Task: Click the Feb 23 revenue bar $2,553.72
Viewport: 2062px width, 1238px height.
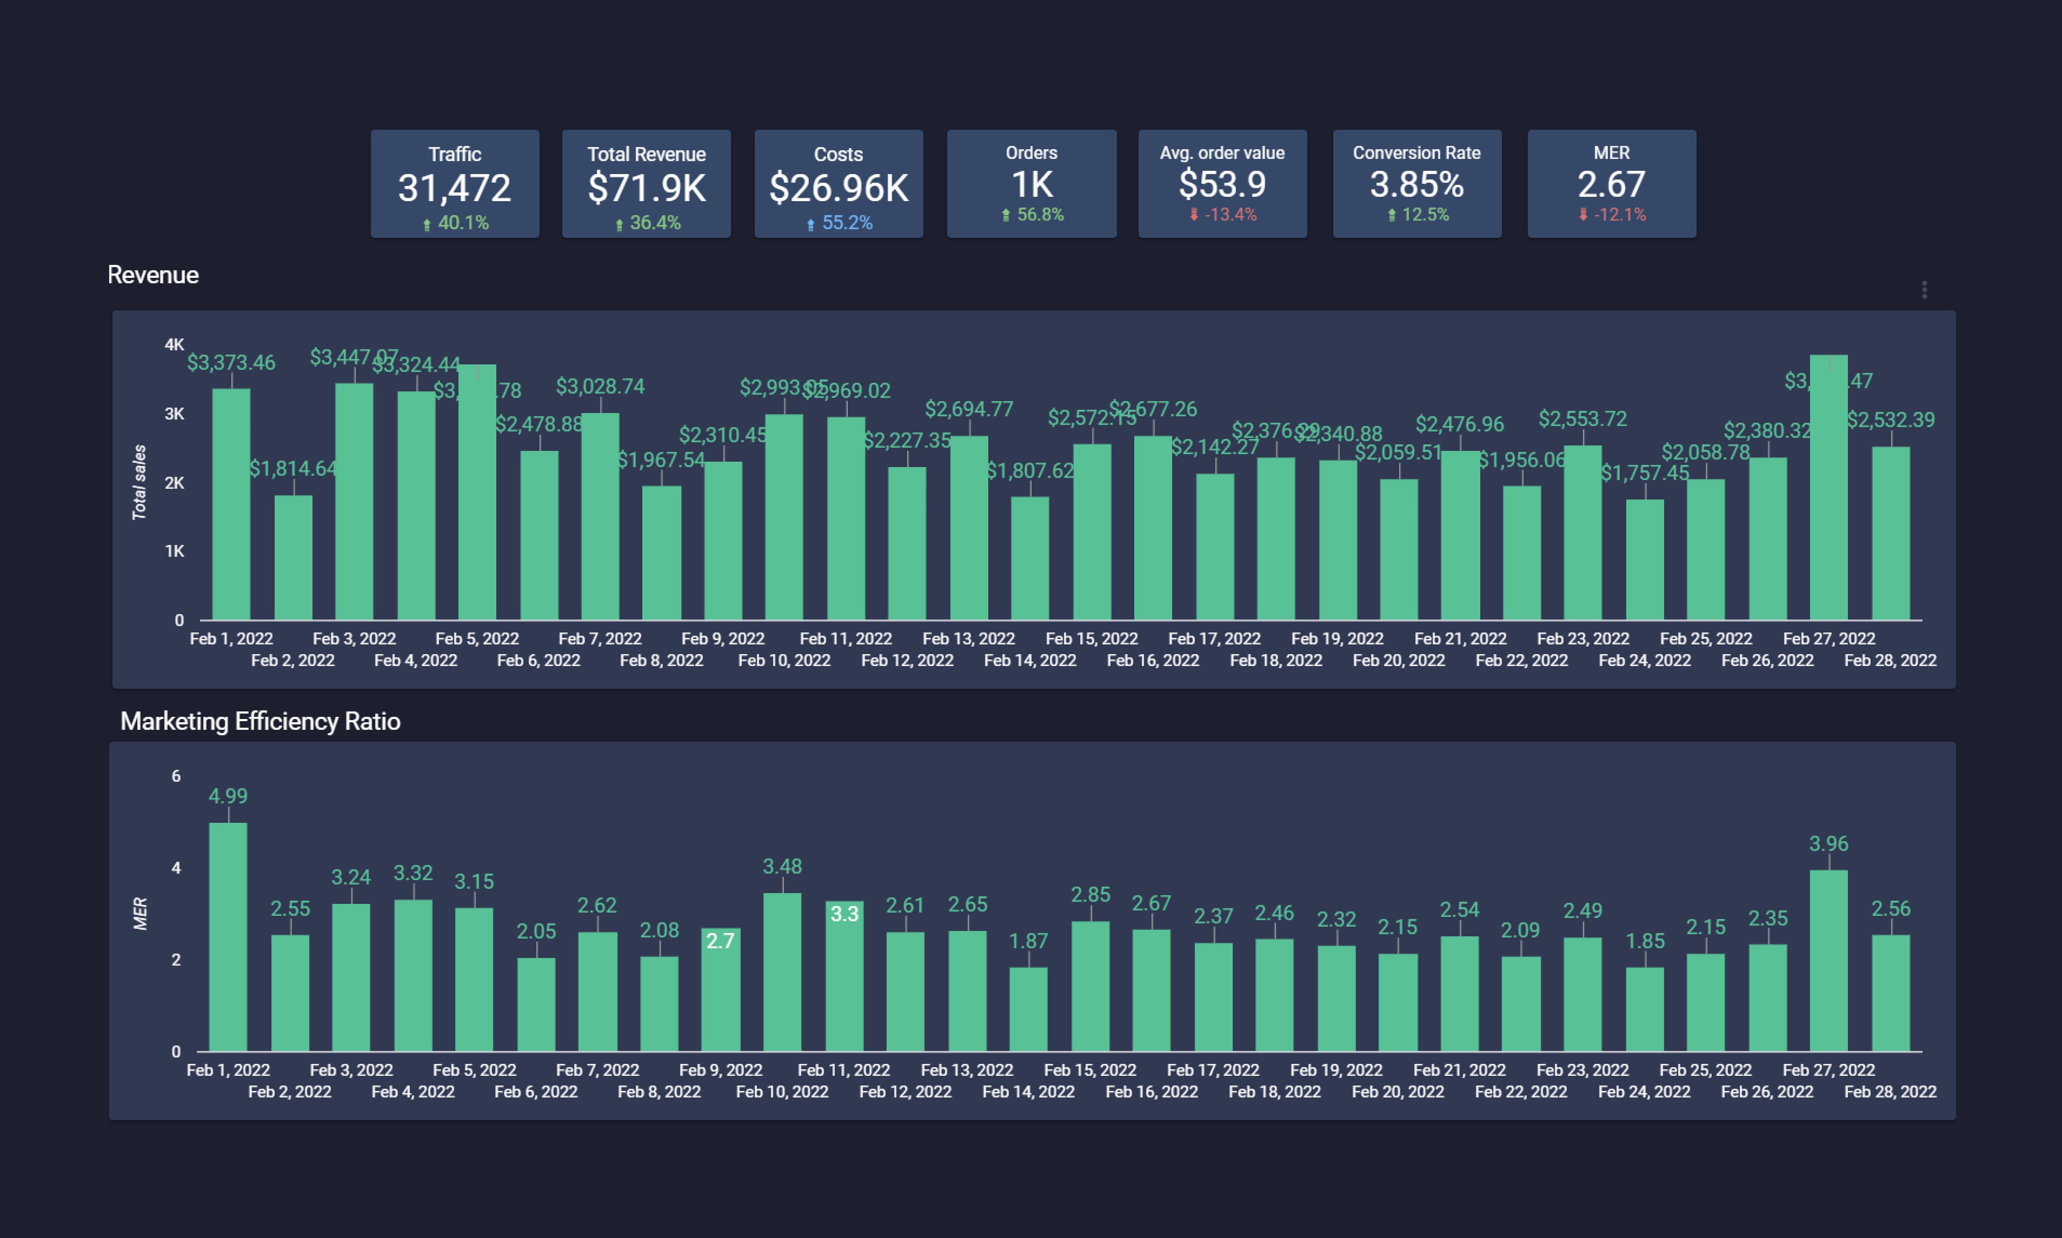Action: pos(1583,533)
